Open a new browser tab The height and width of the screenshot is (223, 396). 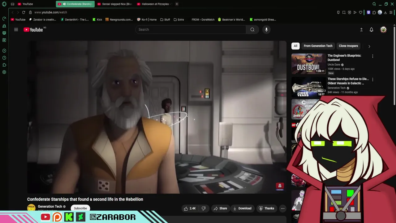177,4
